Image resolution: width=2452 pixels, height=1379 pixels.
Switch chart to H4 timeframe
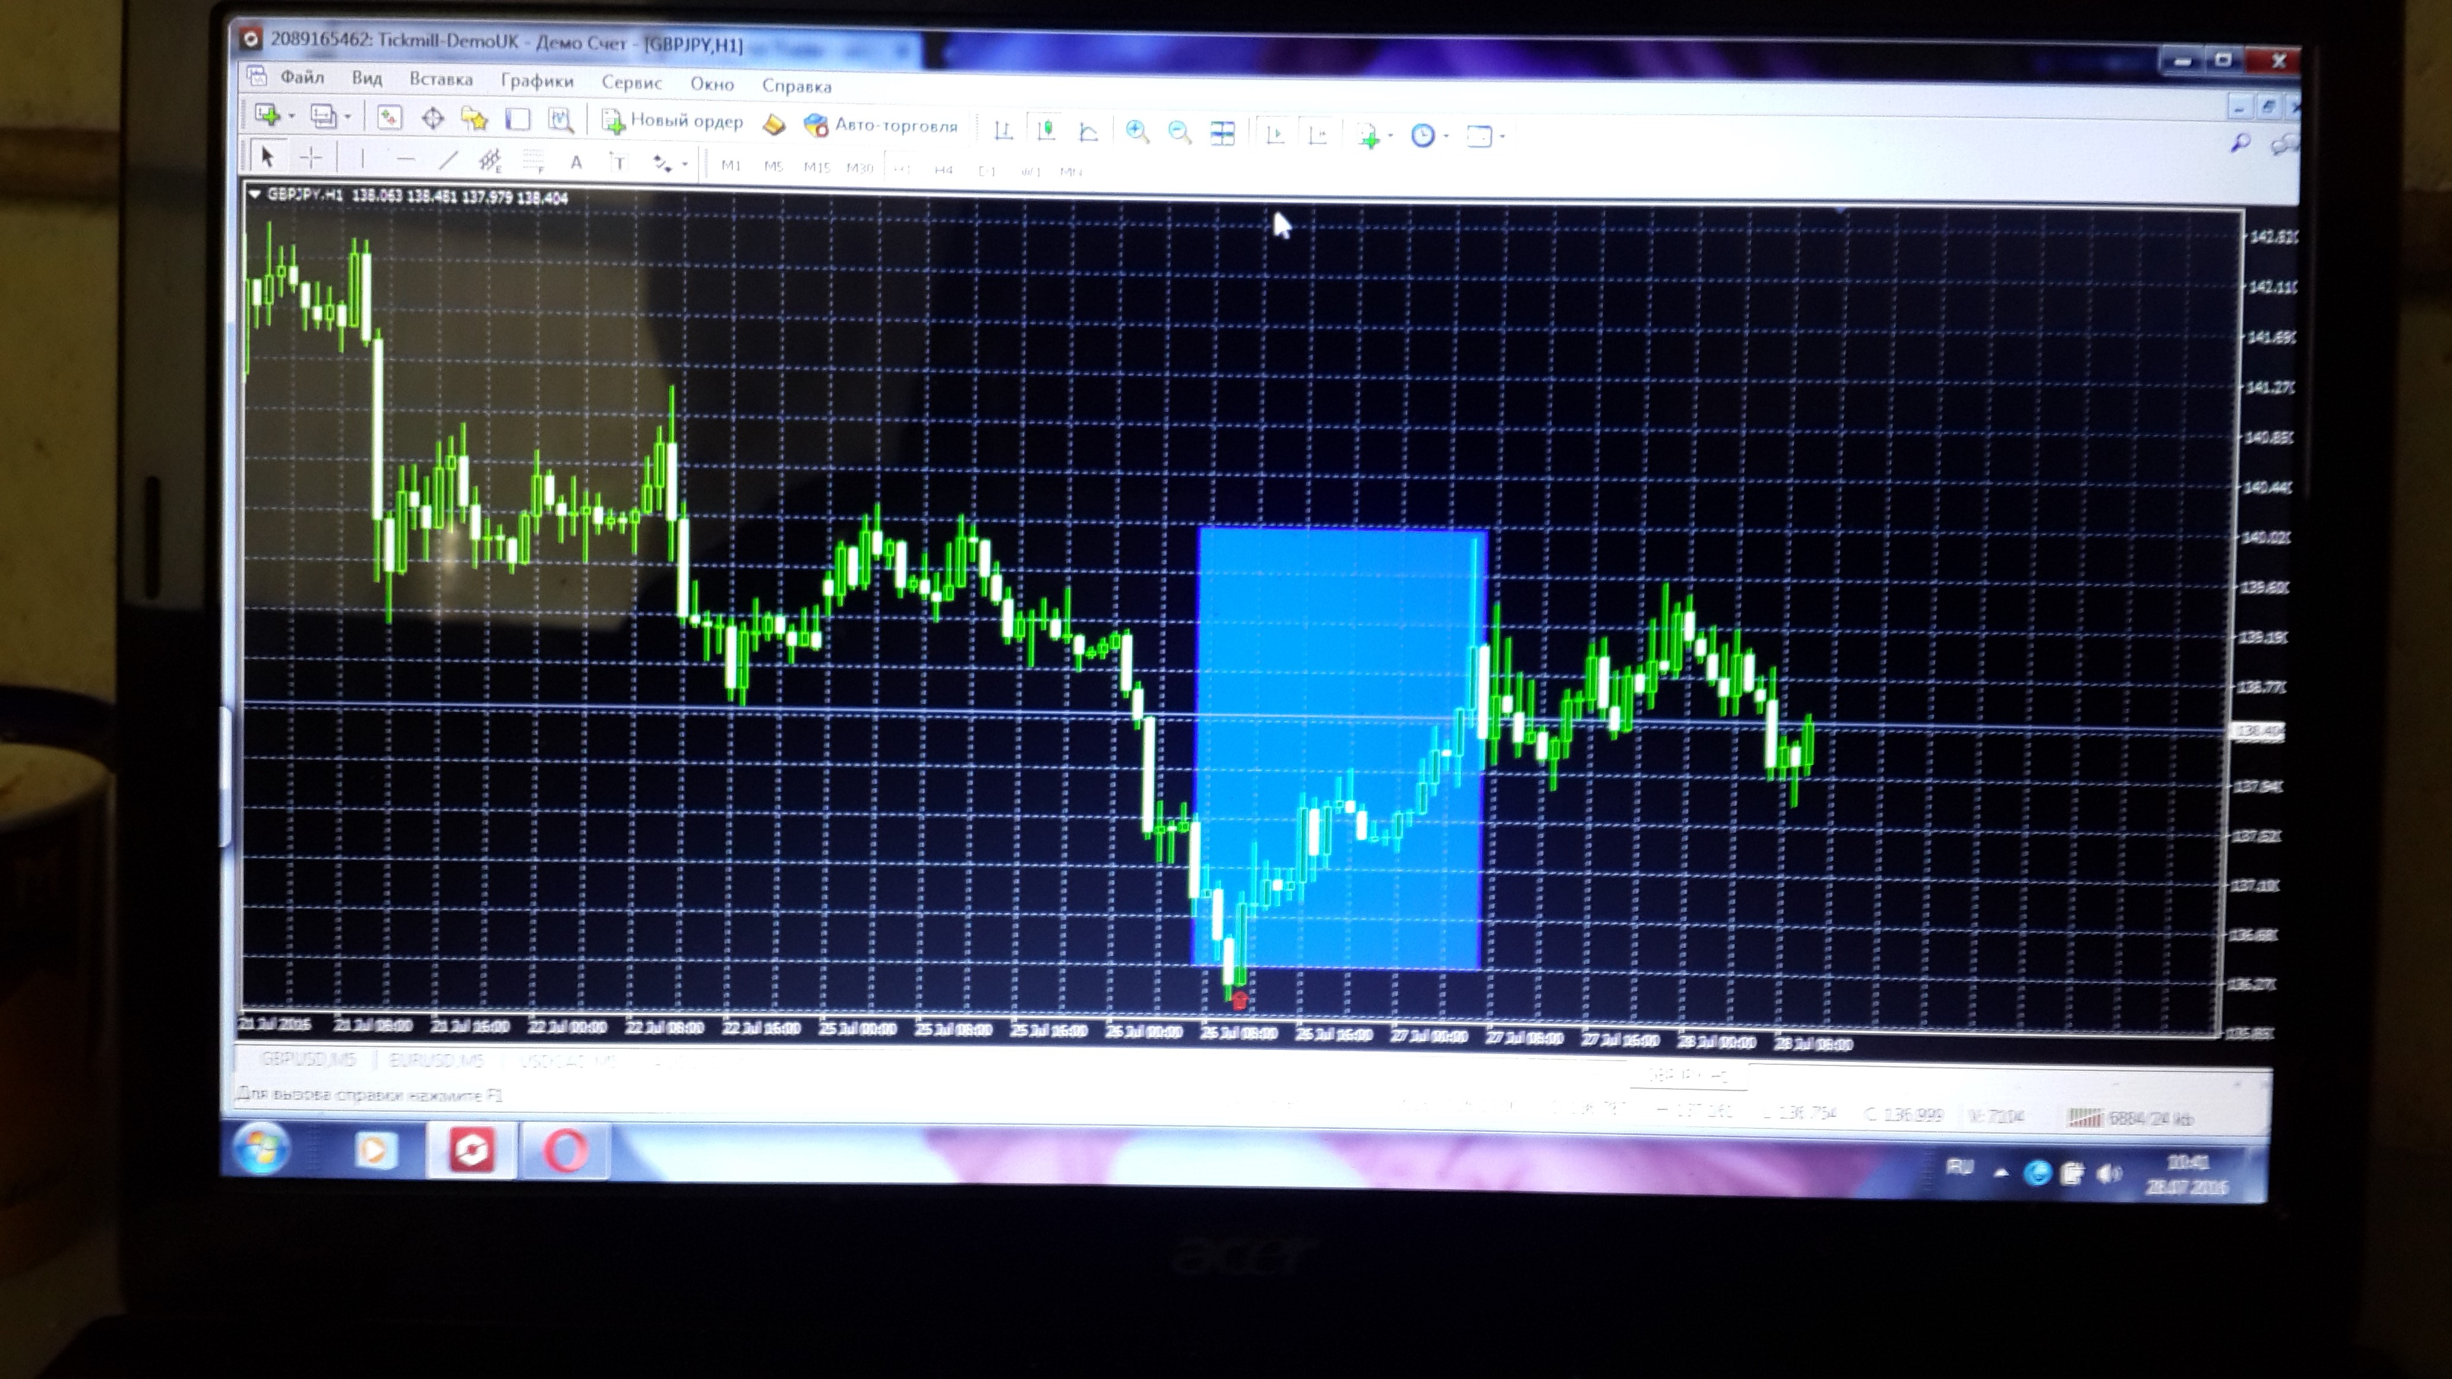(x=943, y=170)
